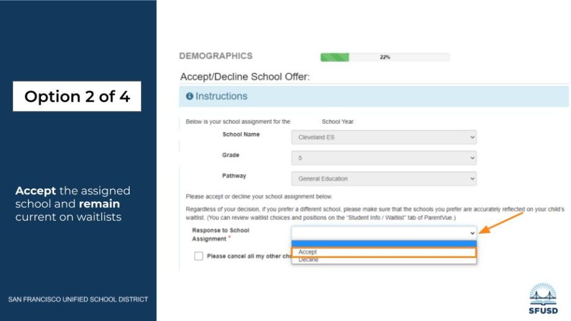Click the 22% progress bar
The image size is (571, 321).
pos(384,57)
